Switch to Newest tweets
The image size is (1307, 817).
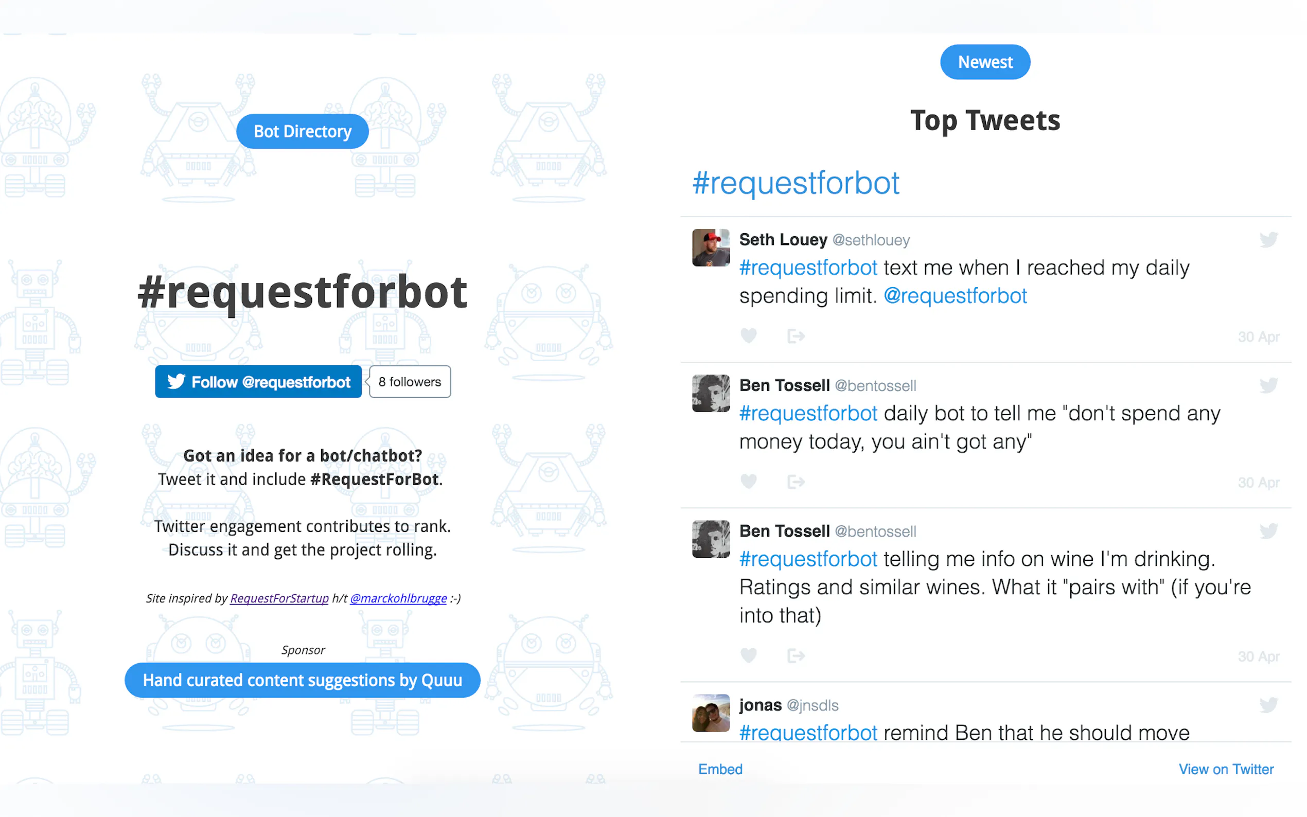pyautogui.click(x=985, y=62)
